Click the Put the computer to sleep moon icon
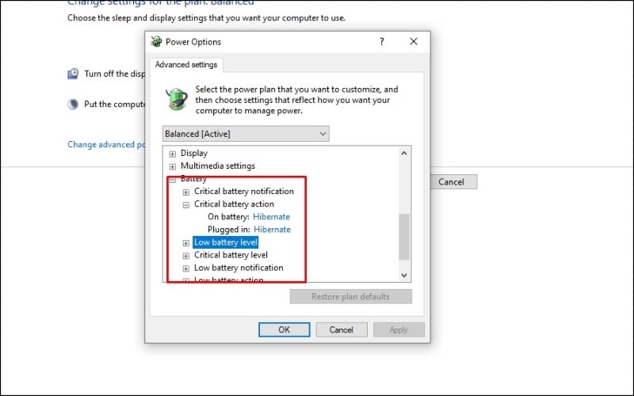Viewport: 634px width, 396px height. click(73, 105)
